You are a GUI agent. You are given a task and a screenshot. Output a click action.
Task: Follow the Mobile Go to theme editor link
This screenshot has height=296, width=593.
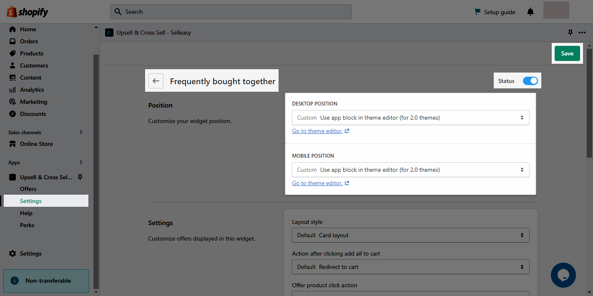[x=317, y=183]
